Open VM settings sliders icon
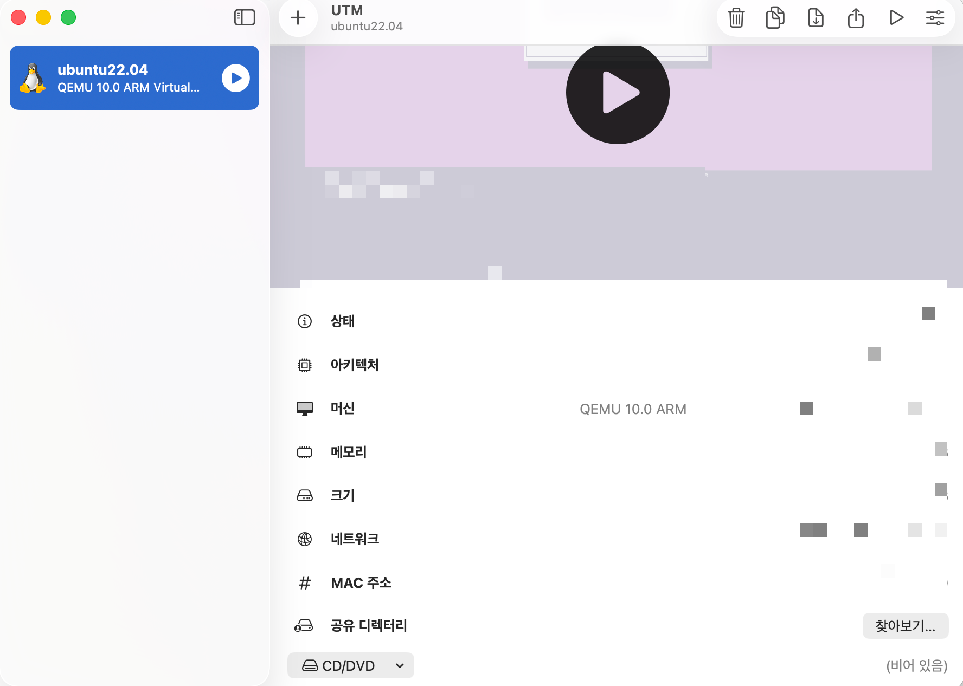Screen dimensions: 963x686 935,18
